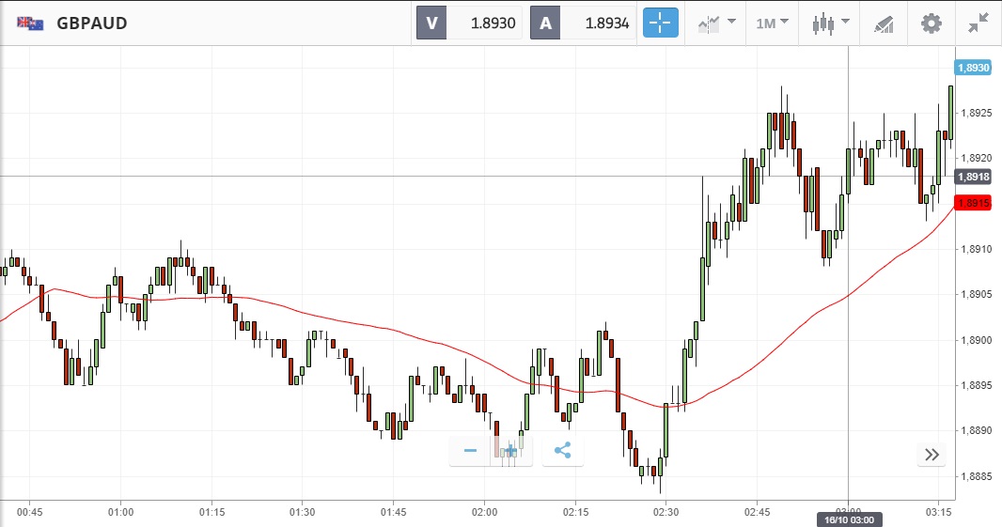Screen dimensions: 1002x527
Task: Click the 02:45 time axis label
Action: click(758, 512)
